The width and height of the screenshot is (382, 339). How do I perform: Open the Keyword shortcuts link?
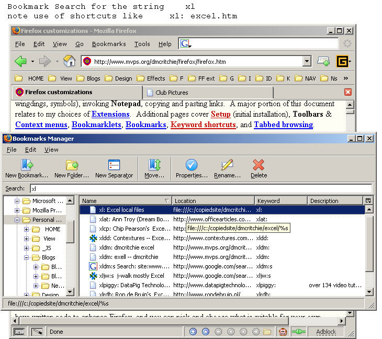[203, 125]
